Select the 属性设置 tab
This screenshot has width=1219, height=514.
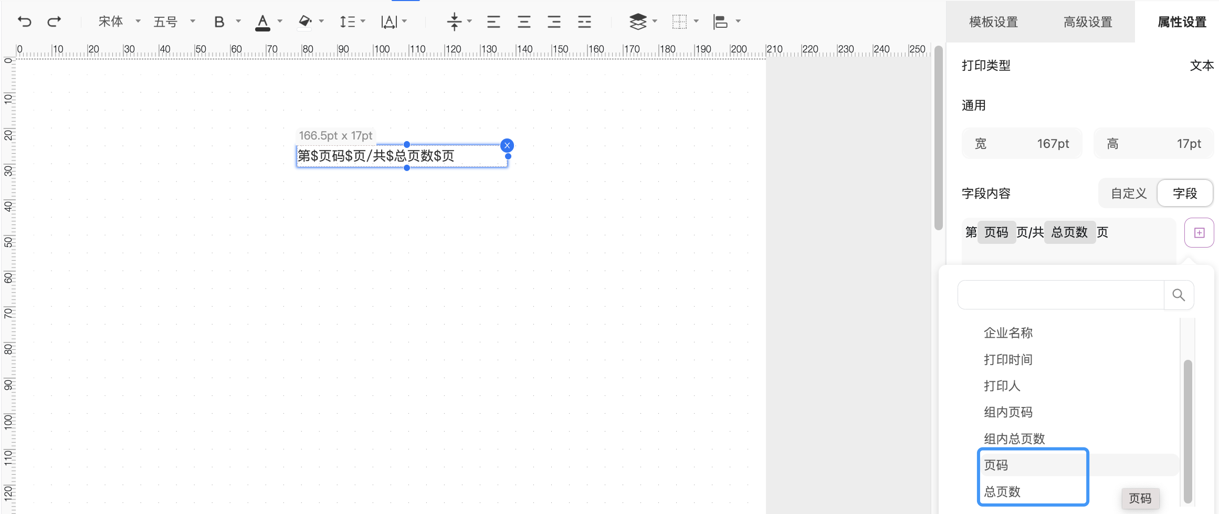point(1182,22)
